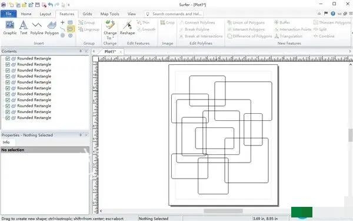Open the File menu

(9, 14)
